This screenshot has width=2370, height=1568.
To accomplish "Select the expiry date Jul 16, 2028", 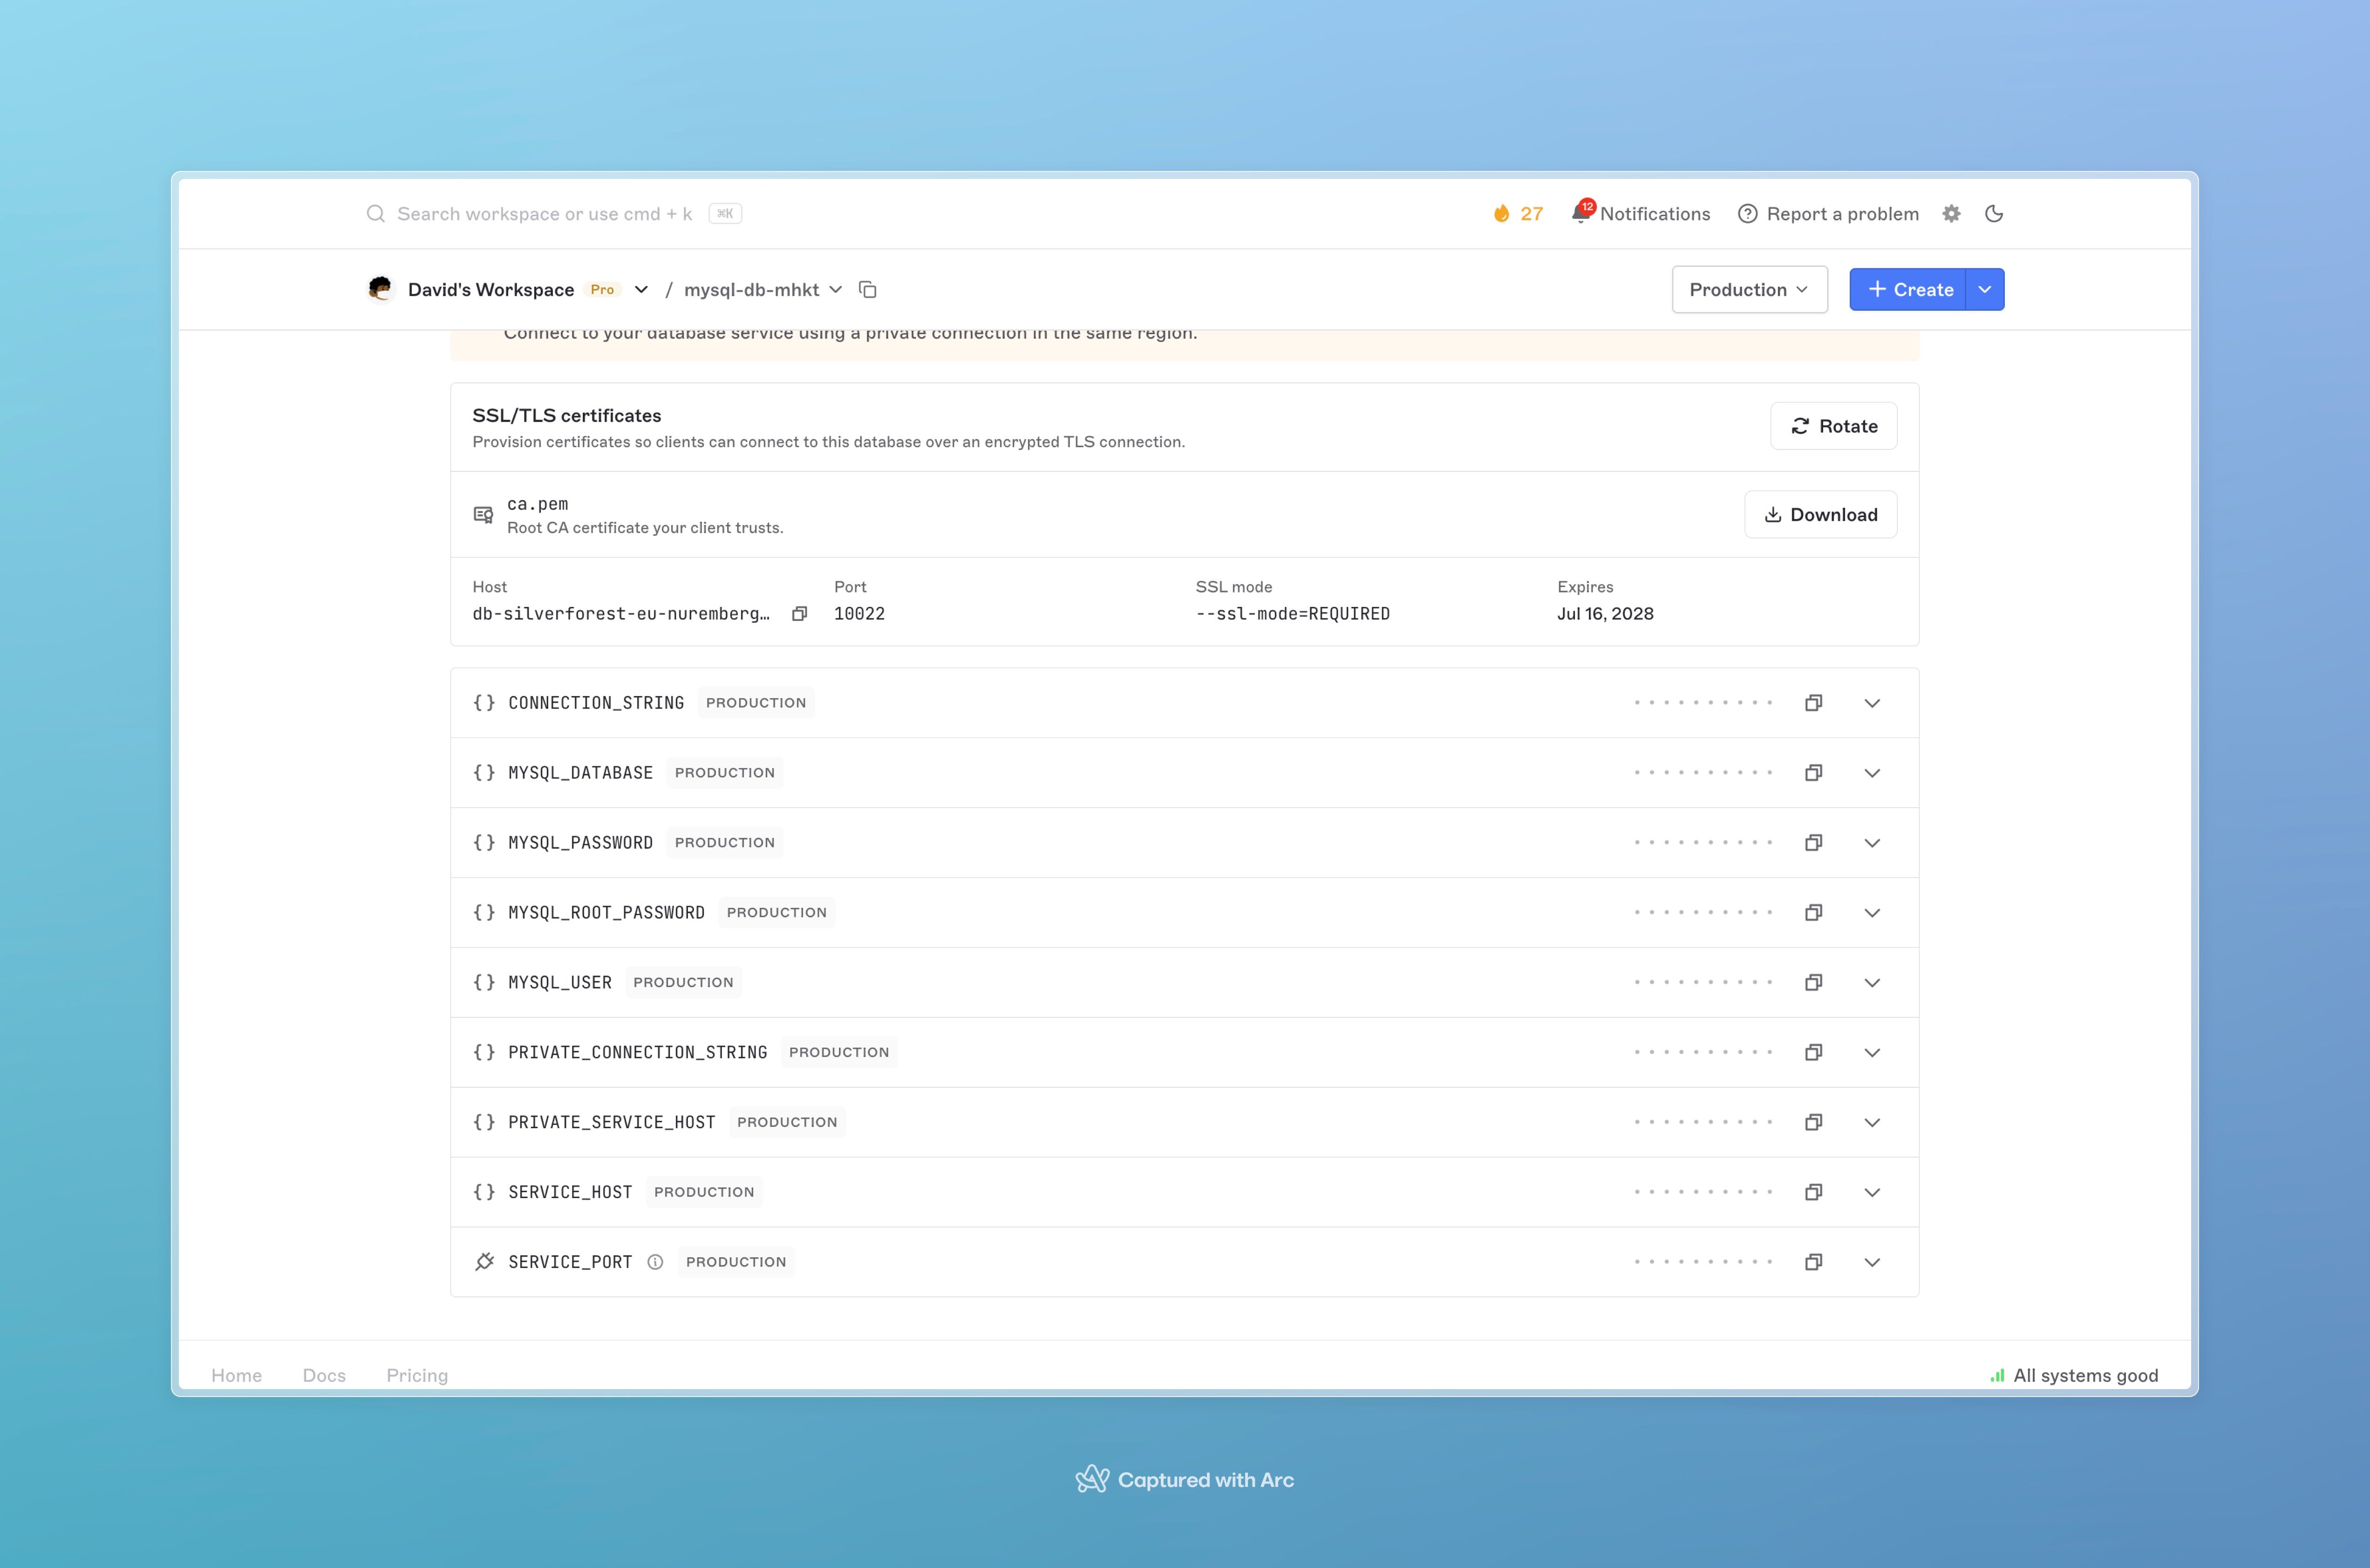I will tap(1605, 614).
